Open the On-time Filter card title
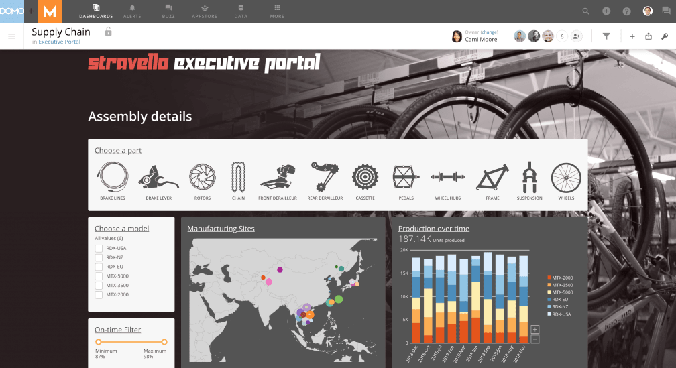This screenshot has height=368, width=676. pos(118,330)
